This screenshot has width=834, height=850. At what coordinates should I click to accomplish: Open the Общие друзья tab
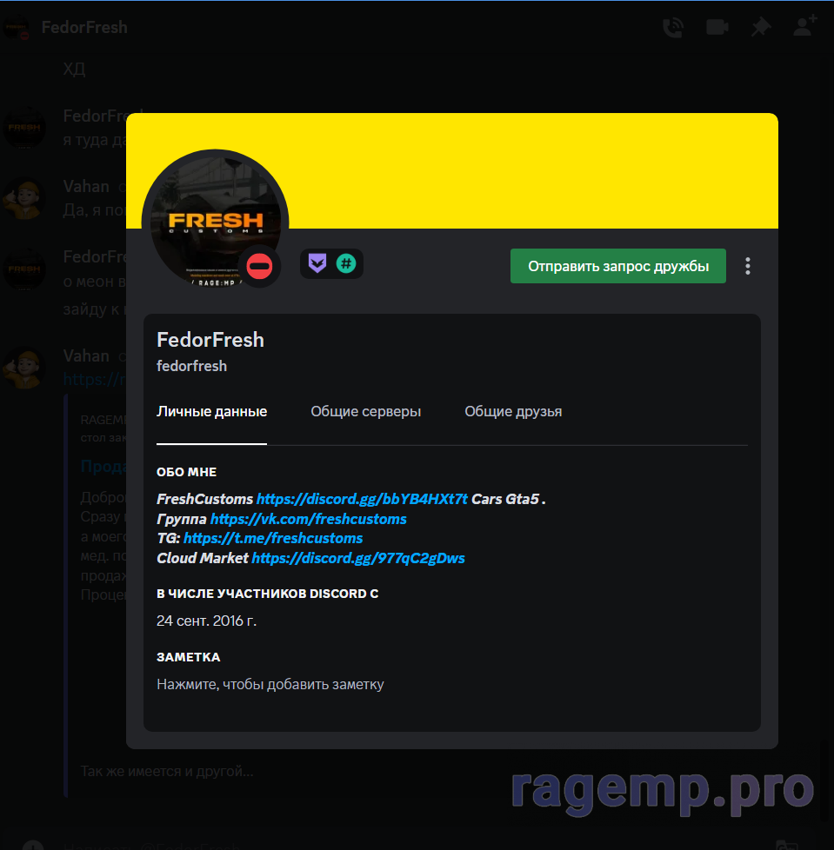click(513, 411)
